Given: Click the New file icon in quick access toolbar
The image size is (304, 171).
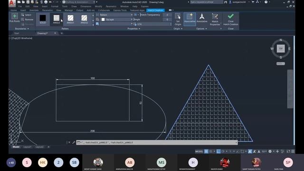Looking at the screenshot, I should tap(19, 2).
